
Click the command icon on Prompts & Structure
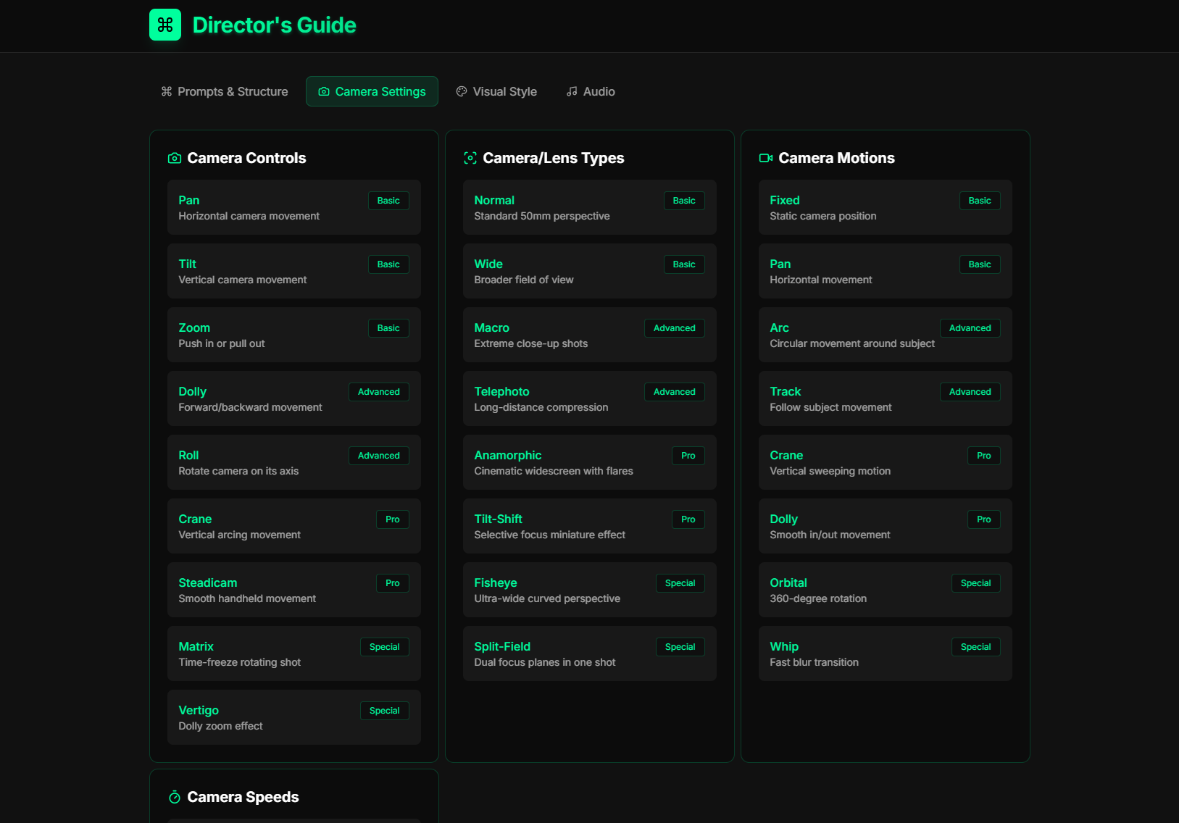click(x=165, y=91)
